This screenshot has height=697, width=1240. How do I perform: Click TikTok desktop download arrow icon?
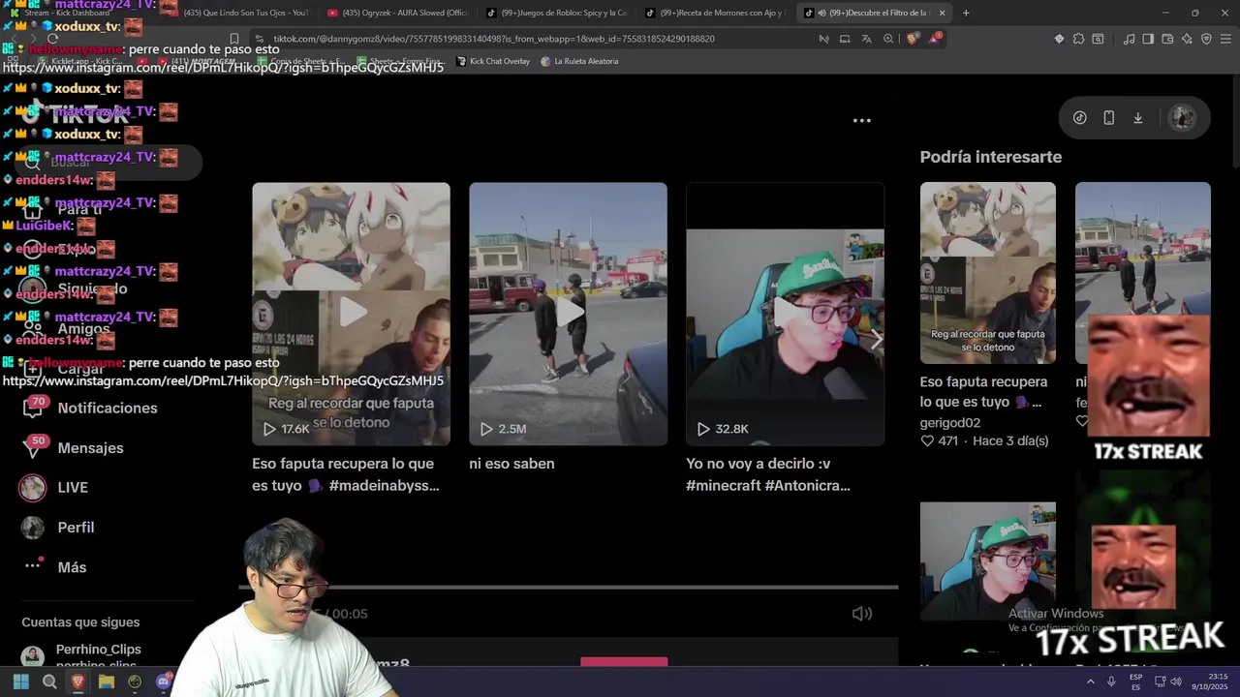1137,117
